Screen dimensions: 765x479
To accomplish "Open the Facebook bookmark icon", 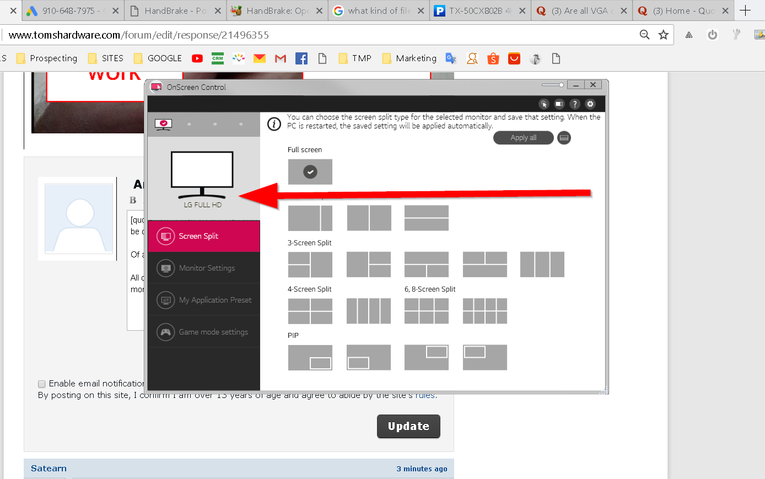I will point(301,58).
